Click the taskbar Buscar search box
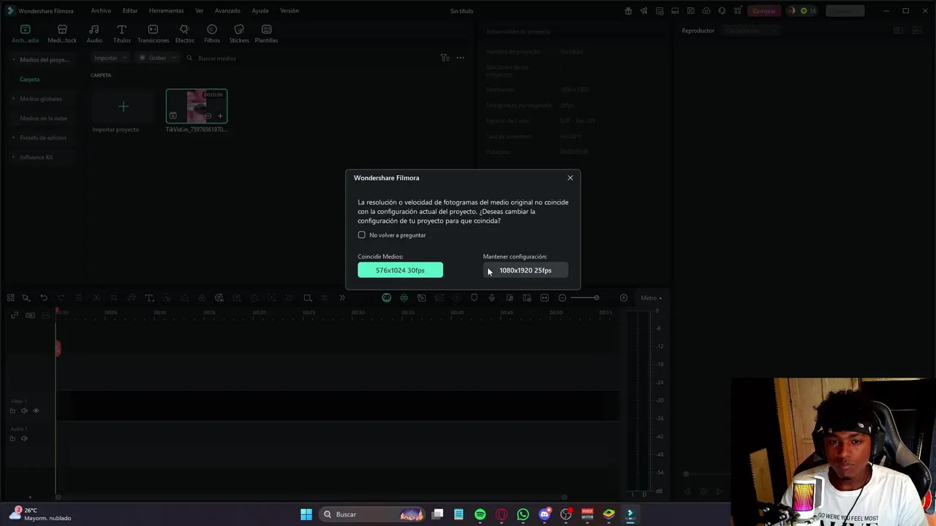The image size is (936, 526). pos(373,514)
